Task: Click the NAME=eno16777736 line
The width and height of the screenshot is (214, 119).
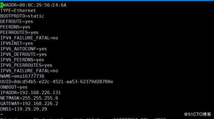Action: click(22, 76)
